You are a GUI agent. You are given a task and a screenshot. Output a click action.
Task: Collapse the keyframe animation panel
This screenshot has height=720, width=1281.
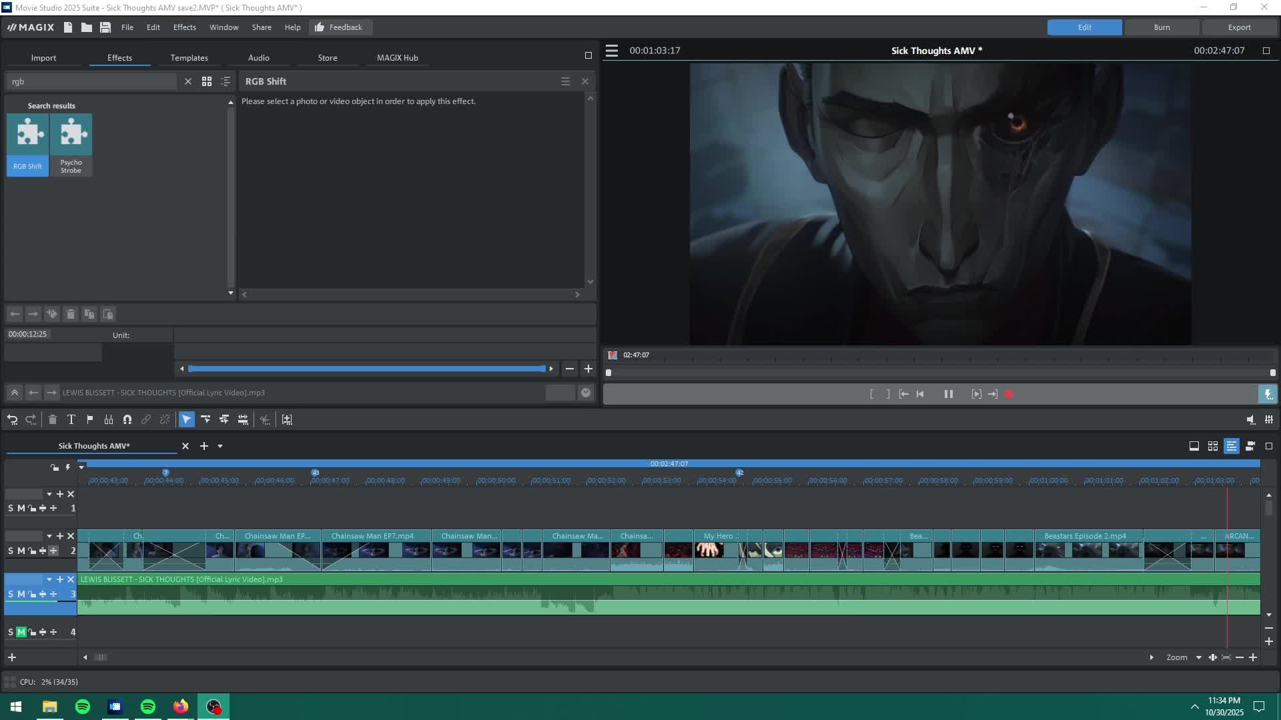click(x=14, y=393)
